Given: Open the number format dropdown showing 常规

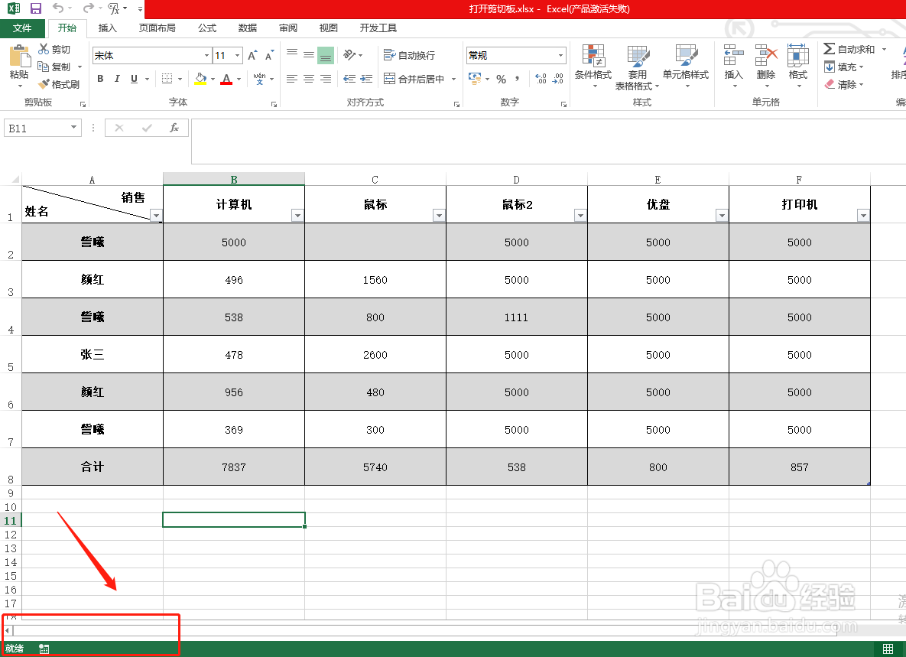Looking at the screenshot, I should 560,56.
